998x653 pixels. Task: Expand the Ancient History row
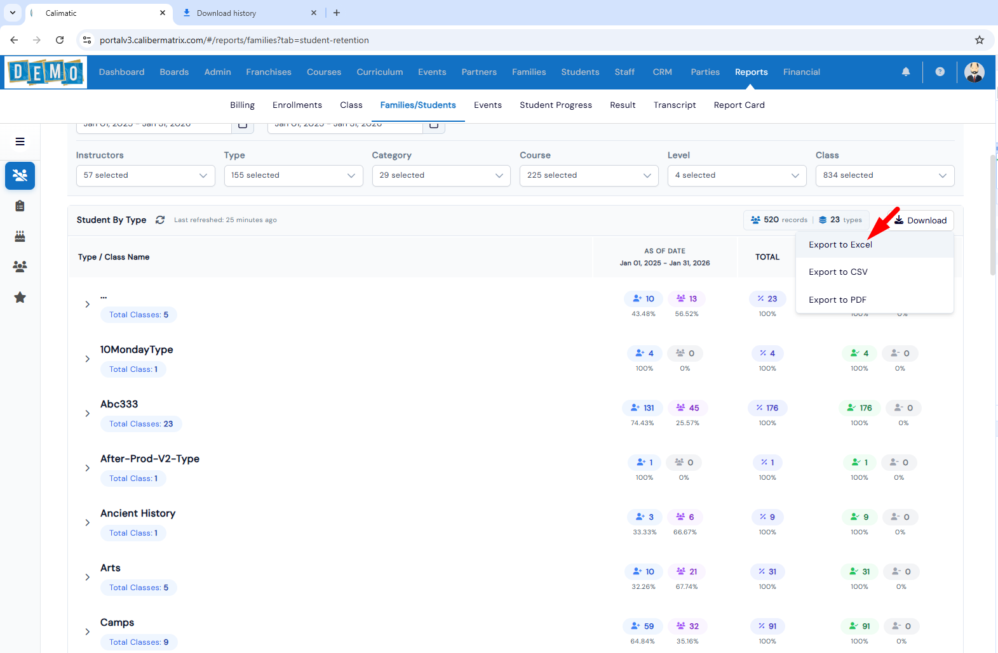pos(88,523)
